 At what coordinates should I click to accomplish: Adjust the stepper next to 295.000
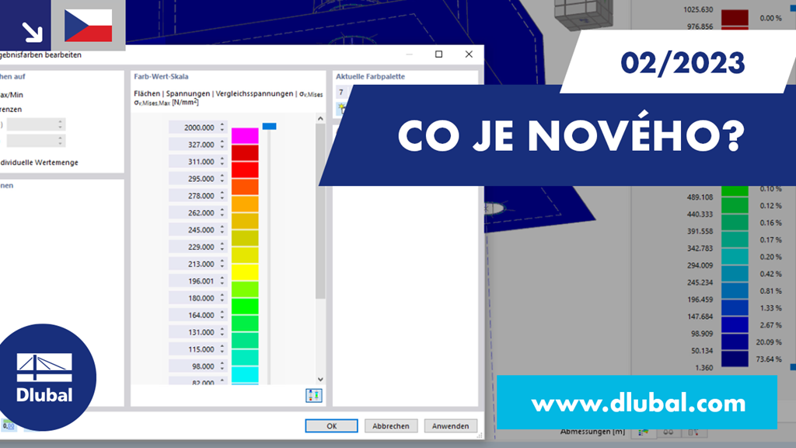(222, 178)
